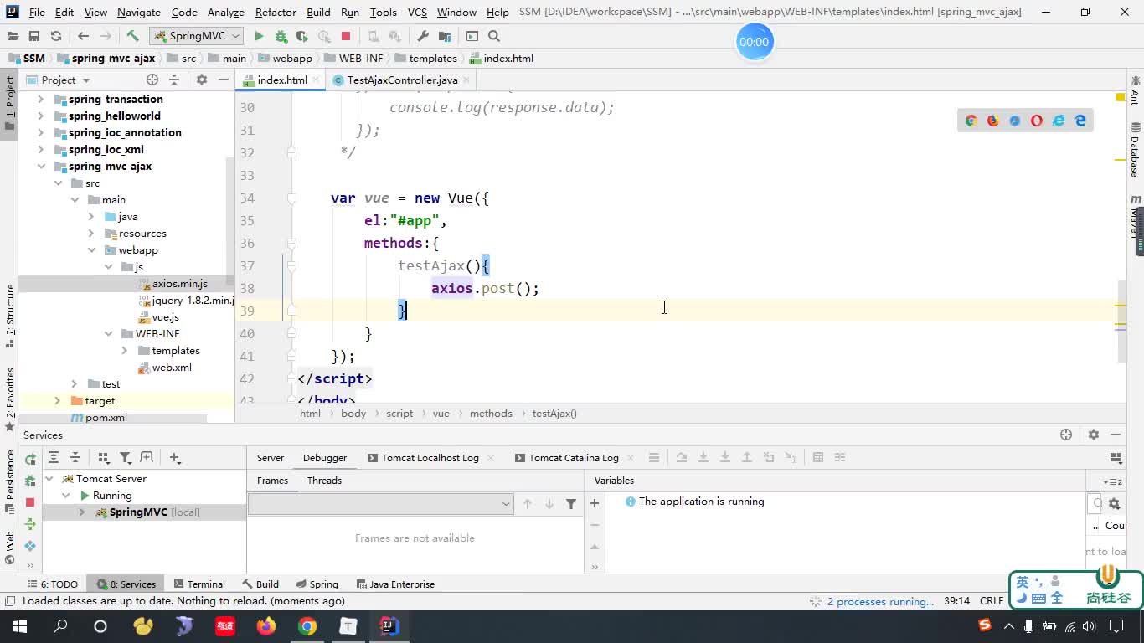1144x643 pixels.
Task: Expand the target folder
Action: click(58, 400)
